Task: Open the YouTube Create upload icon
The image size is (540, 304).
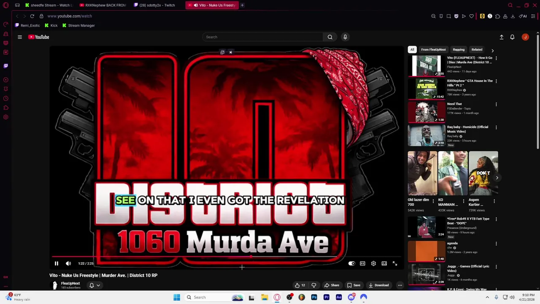Action: (x=502, y=37)
